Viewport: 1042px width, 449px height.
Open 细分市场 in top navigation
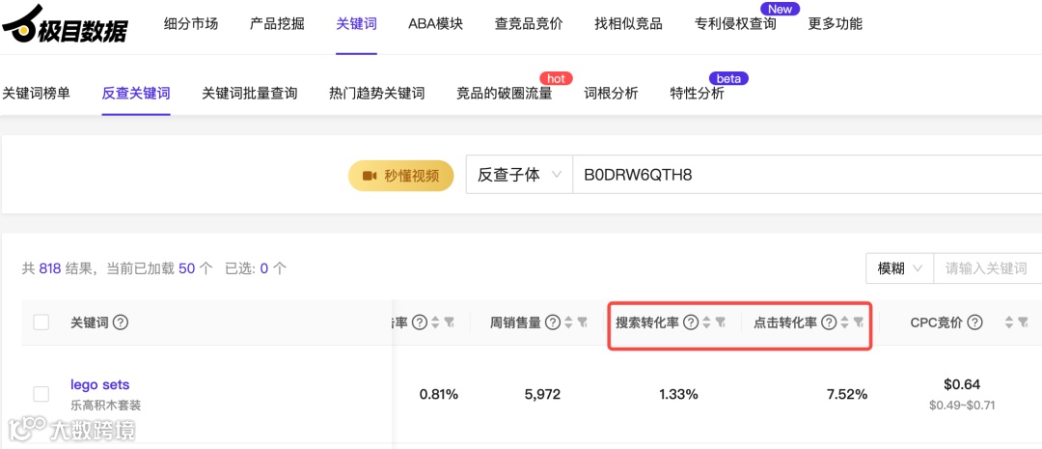pos(191,24)
